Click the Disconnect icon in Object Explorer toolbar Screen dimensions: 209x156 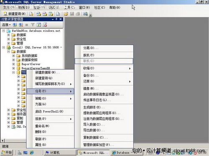click(21, 25)
